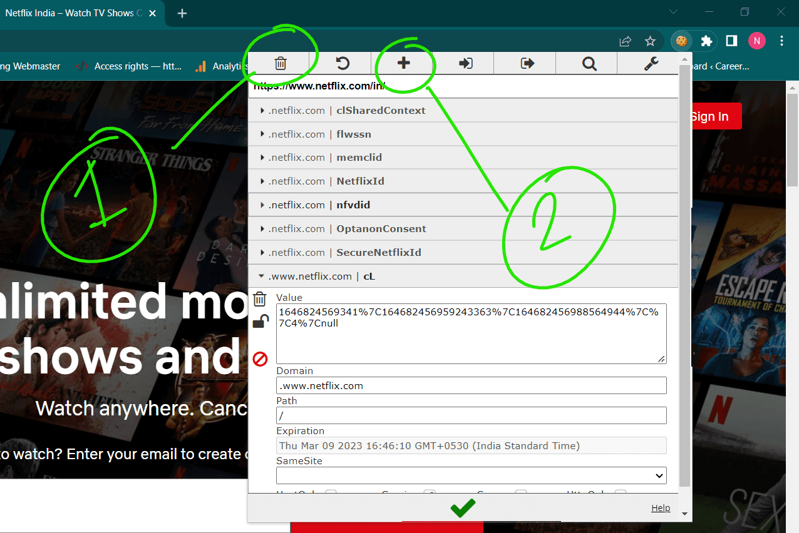Click the import cookies icon
Screen dimensions: 799x533
tap(465, 63)
